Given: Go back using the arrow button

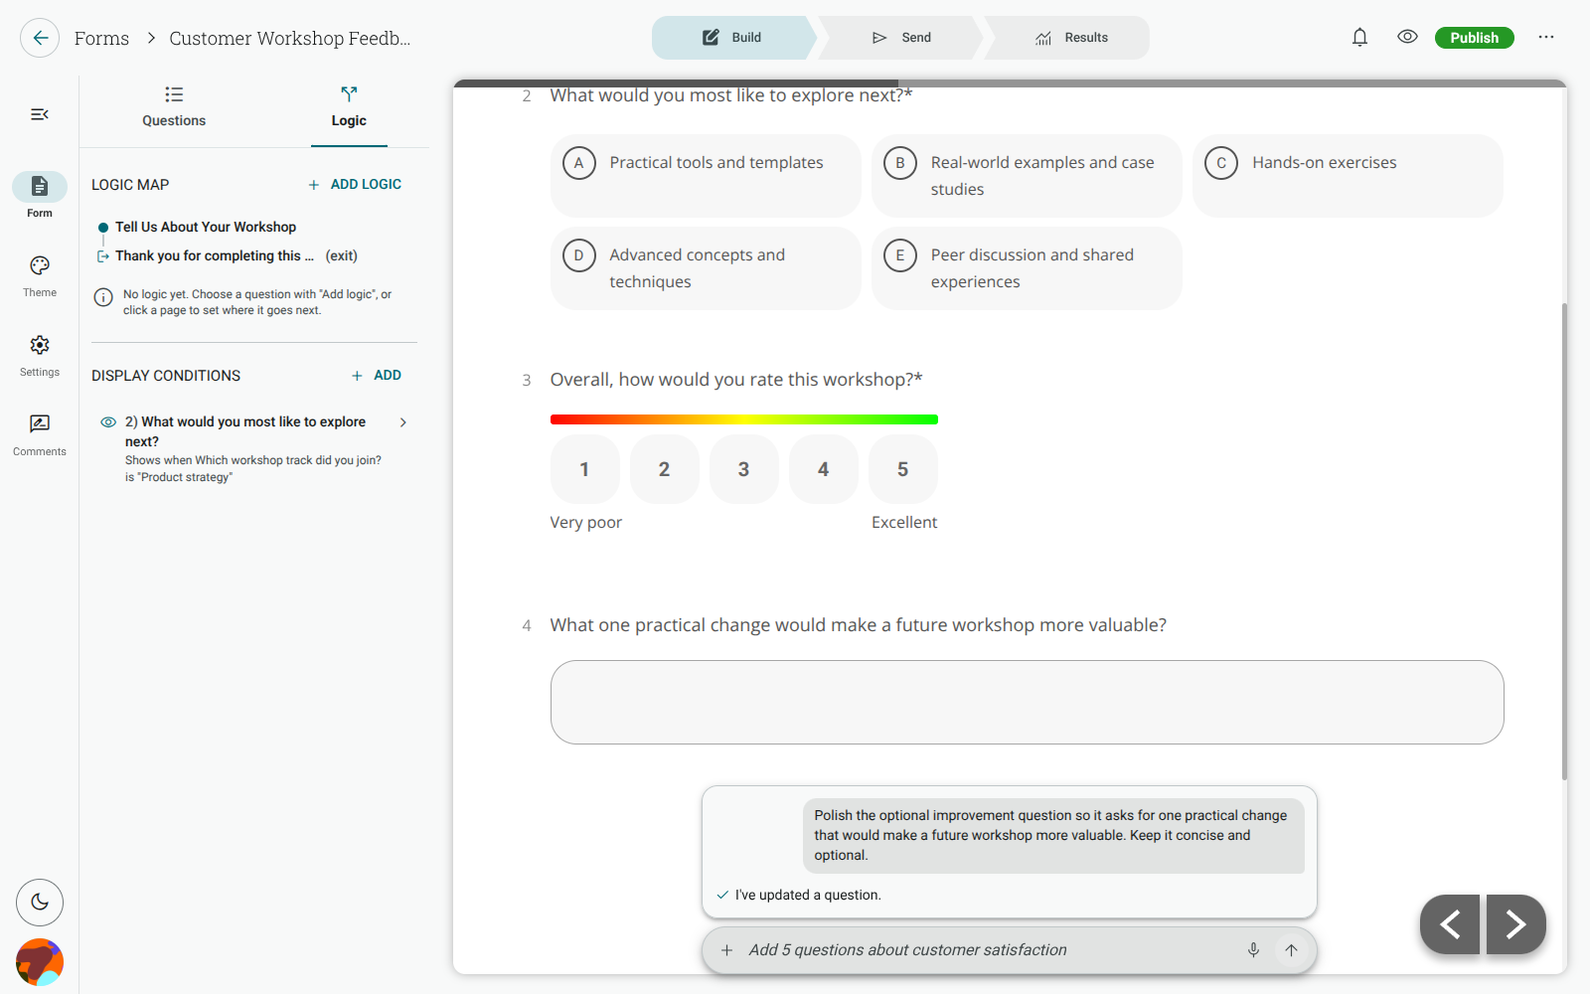Looking at the screenshot, I should [40, 38].
